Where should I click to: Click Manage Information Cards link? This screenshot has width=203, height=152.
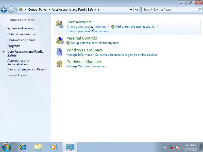(112, 55)
